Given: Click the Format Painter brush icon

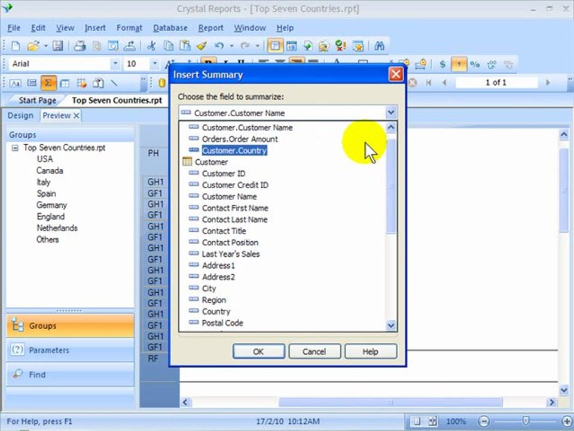Looking at the screenshot, I should click(201, 46).
